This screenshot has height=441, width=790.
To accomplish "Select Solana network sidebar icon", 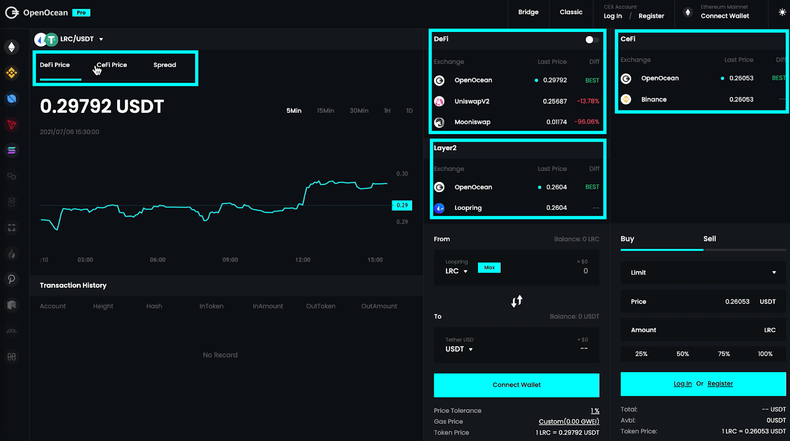I will pyautogui.click(x=12, y=150).
